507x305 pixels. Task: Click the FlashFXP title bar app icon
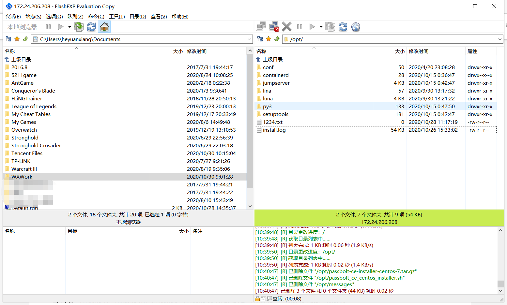click(9, 6)
